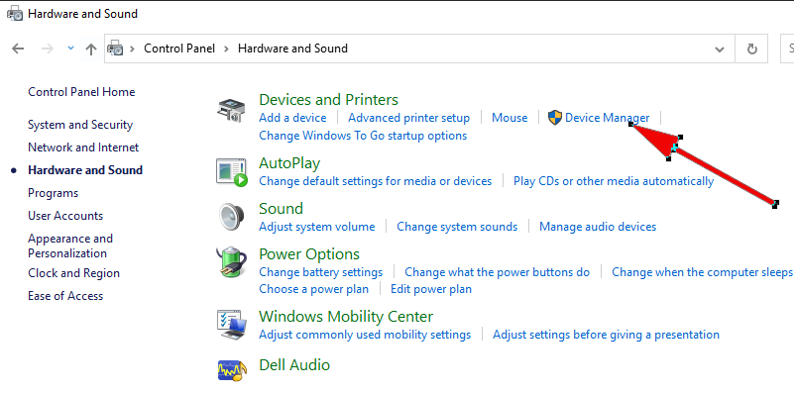Open the recent locations dropdown arrow
The width and height of the screenshot is (794, 393).
[x=71, y=49]
